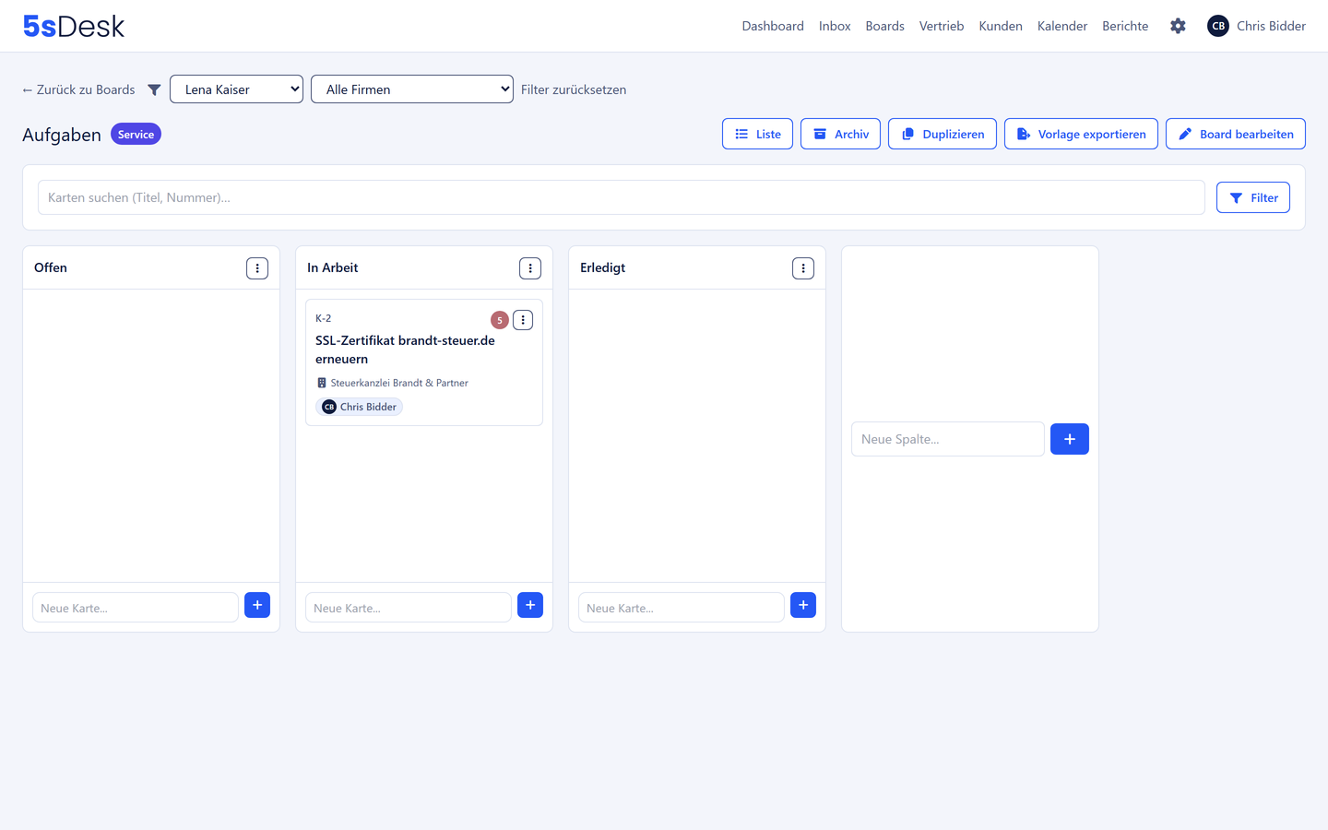Viewport: 1328px width, 830px height.
Task: Click plus button to add new column
Action: click(1070, 439)
